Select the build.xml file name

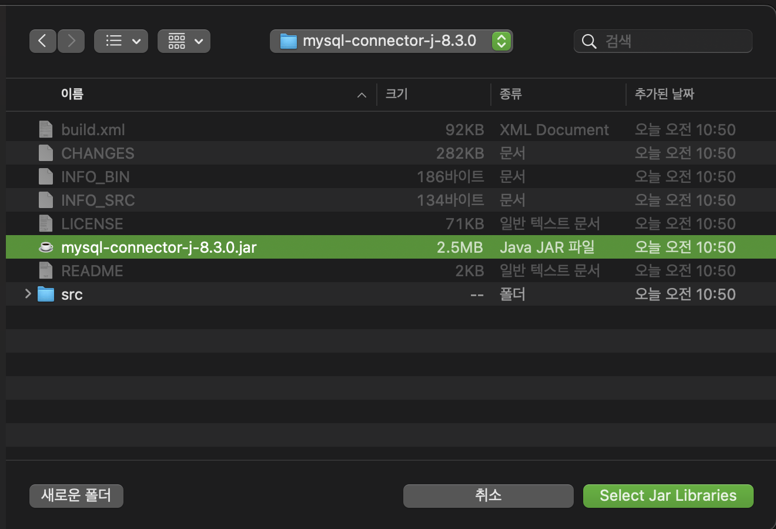pos(93,129)
